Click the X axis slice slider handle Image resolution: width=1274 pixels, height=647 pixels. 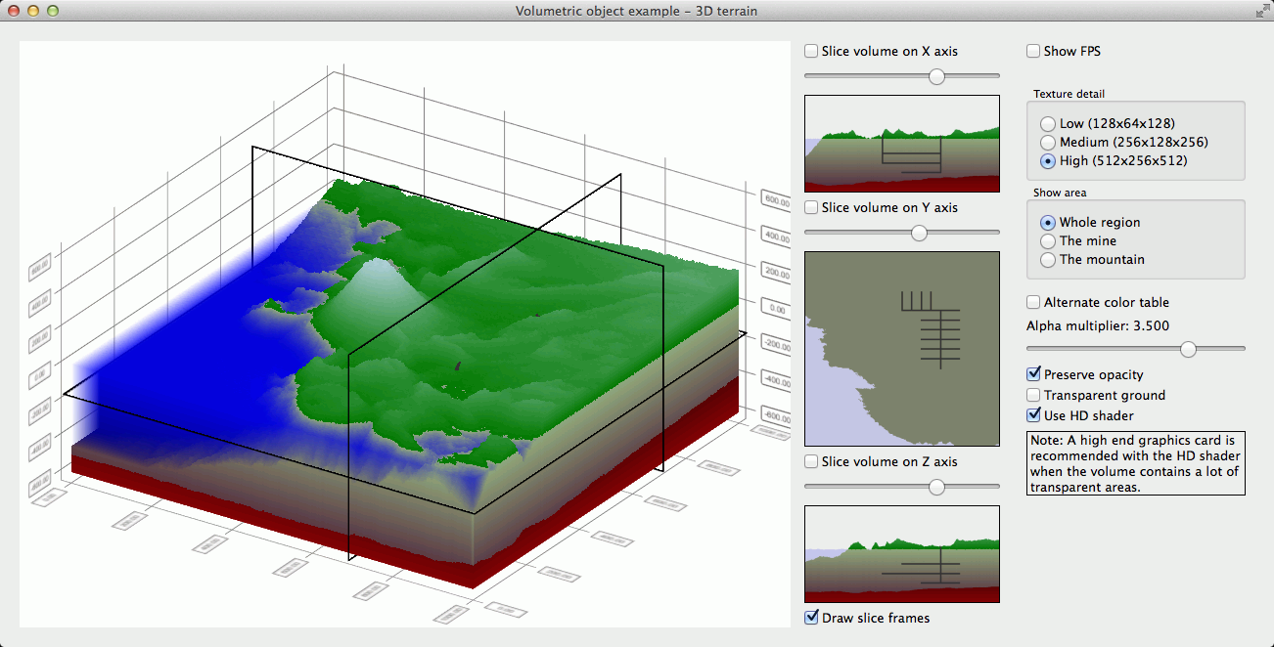(x=935, y=75)
